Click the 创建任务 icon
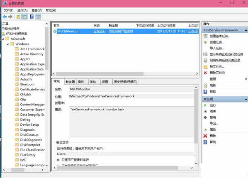Image resolution: width=248 pixels, height=178 pixels. (205, 42)
